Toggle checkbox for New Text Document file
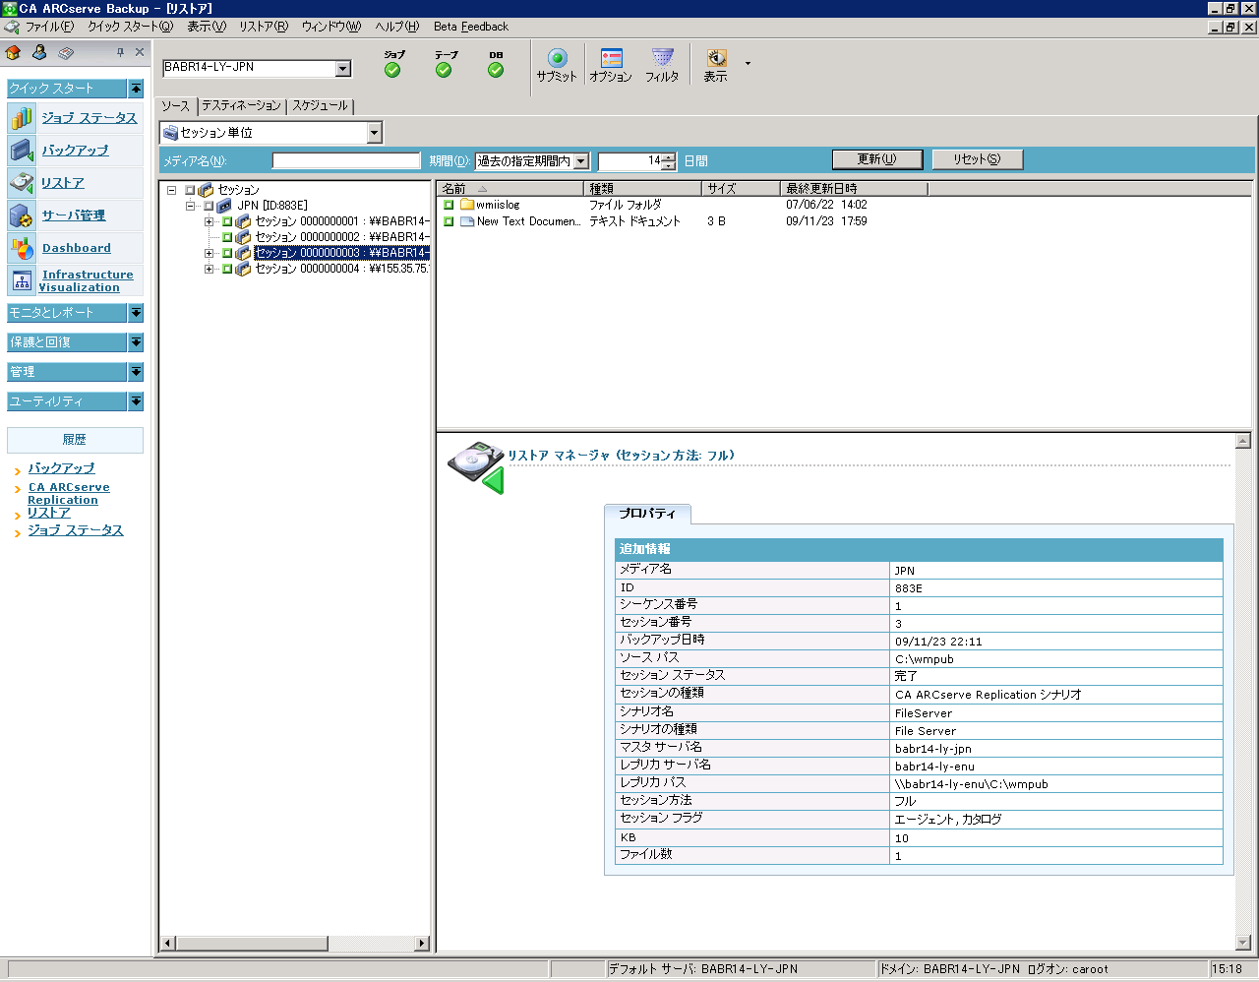This screenshot has height=982, width=1259. (449, 221)
